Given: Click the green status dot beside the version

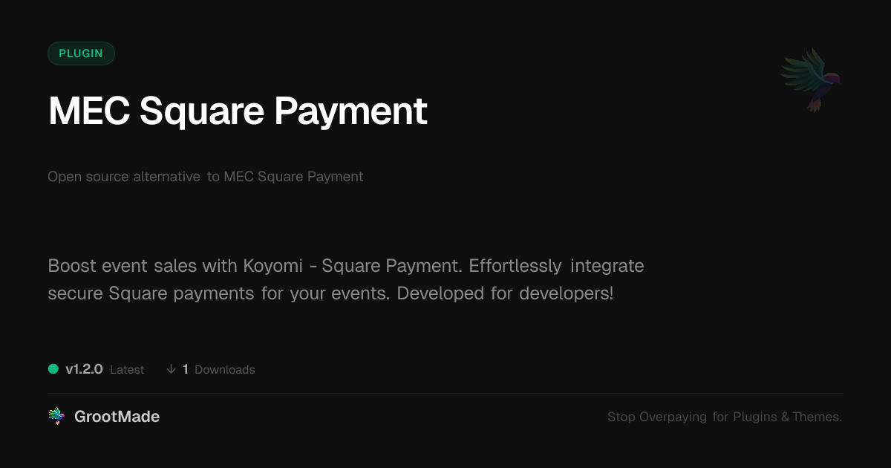Looking at the screenshot, I should [x=53, y=369].
